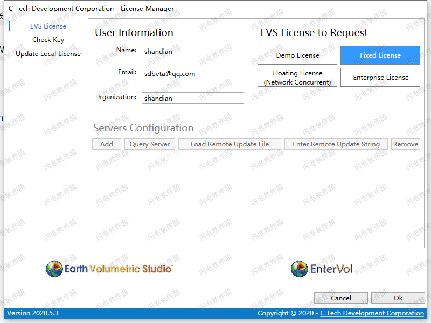Open Update Local License section

tap(48, 53)
